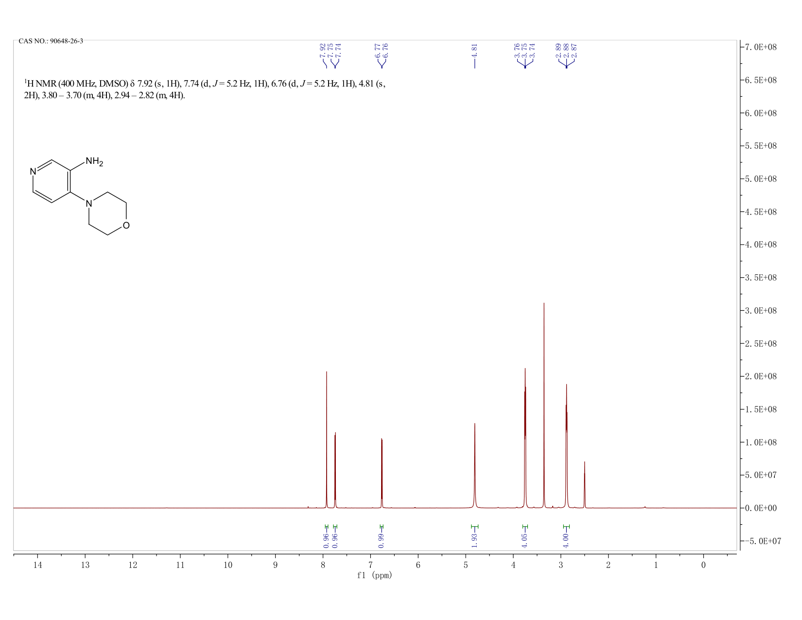Screen dimensions: 802x620
Task: Click the singlet peak at 7.92 ppm
Action: pos(327,440)
